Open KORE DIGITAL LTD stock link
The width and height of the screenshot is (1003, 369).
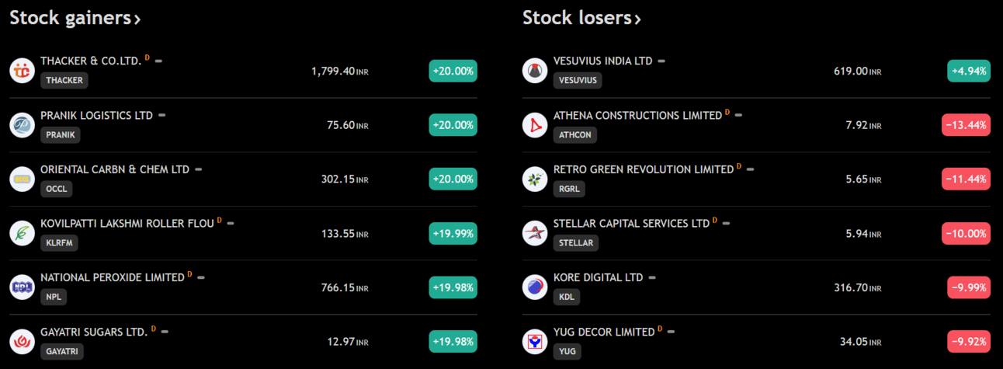[599, 277]
